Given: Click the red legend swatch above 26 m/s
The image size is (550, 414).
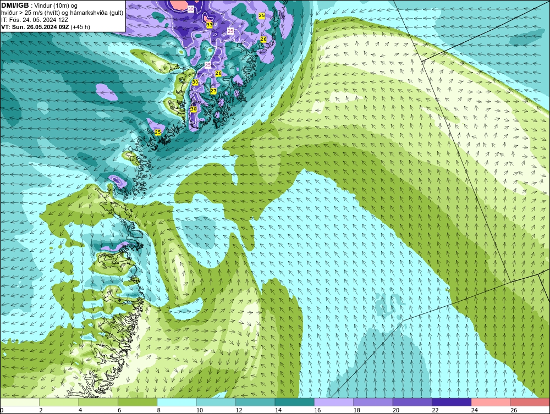Looking at the screenshot, I should point(530,402).
